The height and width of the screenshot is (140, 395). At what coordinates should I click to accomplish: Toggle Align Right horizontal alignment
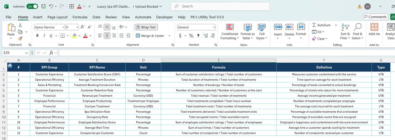tap(114, 36)
